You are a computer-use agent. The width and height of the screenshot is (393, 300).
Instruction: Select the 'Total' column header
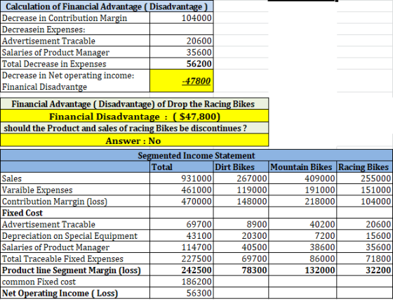pyautogui.click(x=182, y=167)
